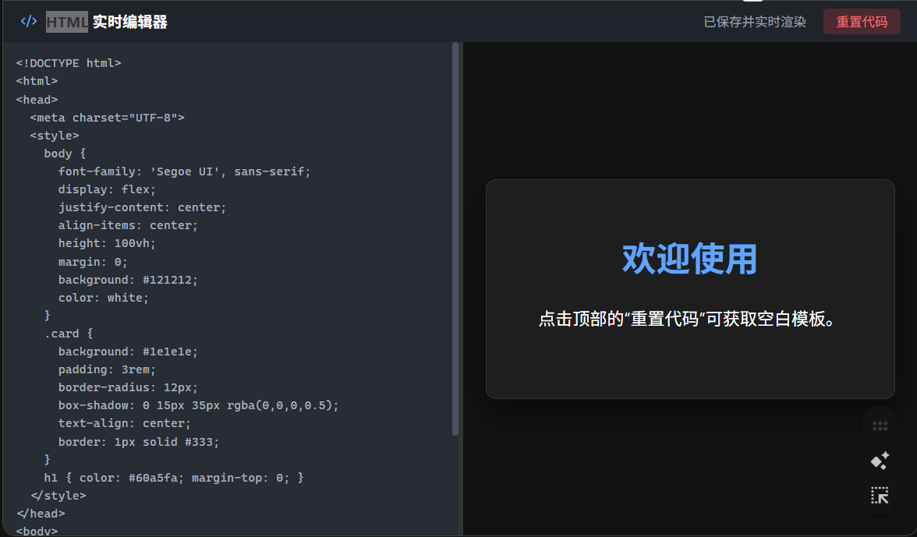Image resolution: width=917 pixels, height=537 pixels.
Task: Click the preview paragraph about 空白模板
Action: pos(689,320)
